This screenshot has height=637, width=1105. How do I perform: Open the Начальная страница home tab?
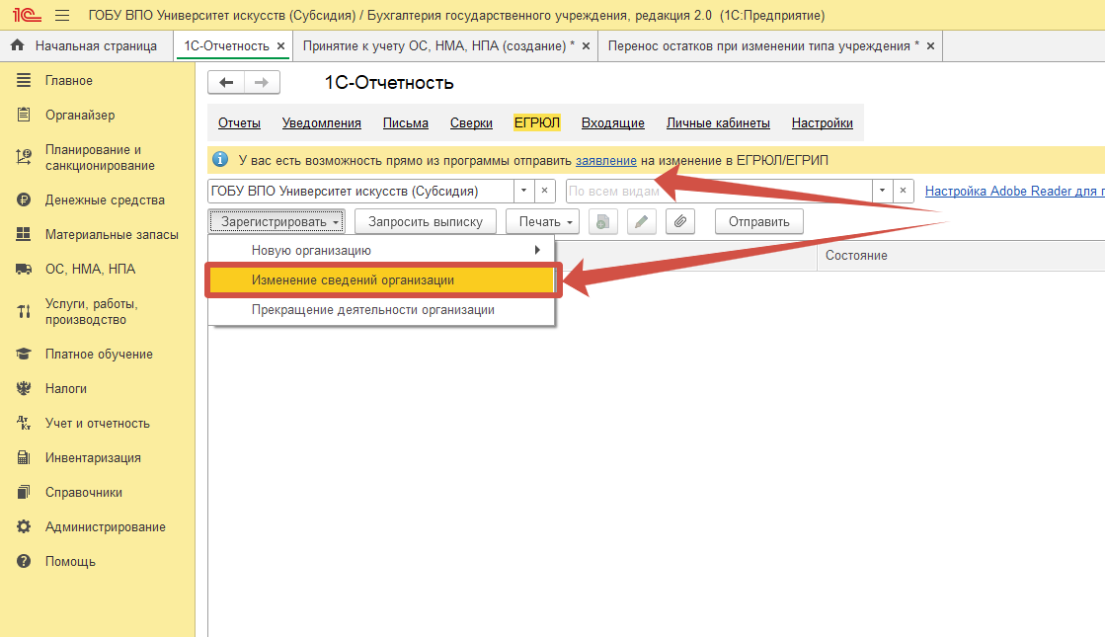point(85,45)
